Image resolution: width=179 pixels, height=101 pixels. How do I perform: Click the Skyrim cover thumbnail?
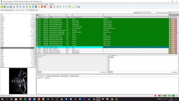coord(18,81)
